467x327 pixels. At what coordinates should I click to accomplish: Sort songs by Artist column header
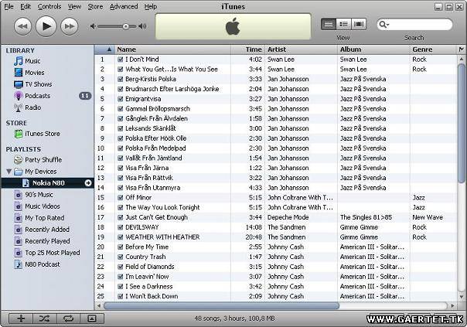[300, 49]
